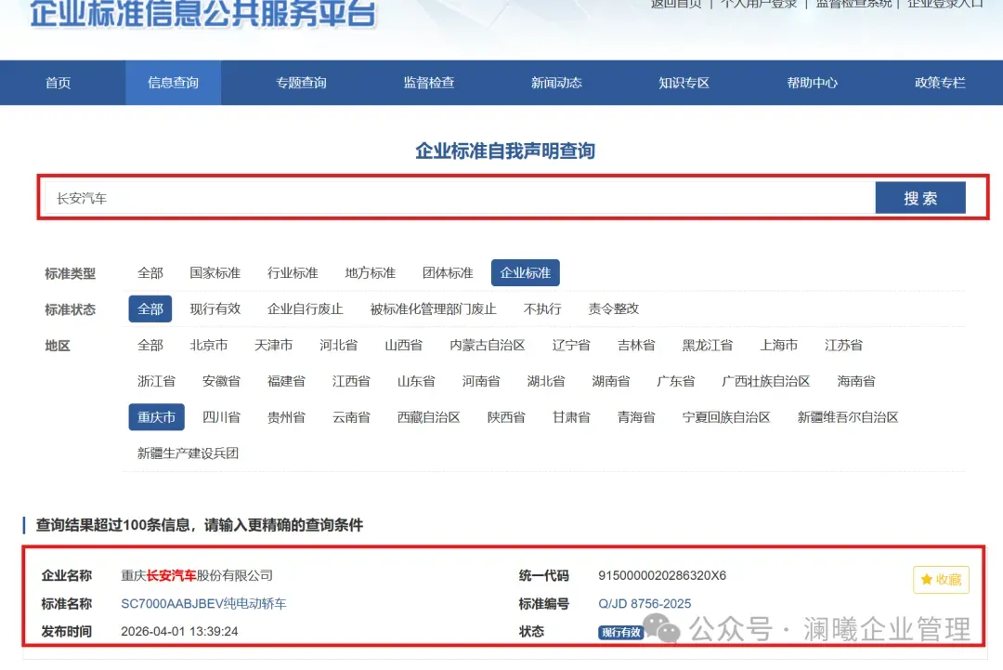Screen dimensions: 1003x670
Task: Choose 云南省 region filter
Action: tap(351, 417)
